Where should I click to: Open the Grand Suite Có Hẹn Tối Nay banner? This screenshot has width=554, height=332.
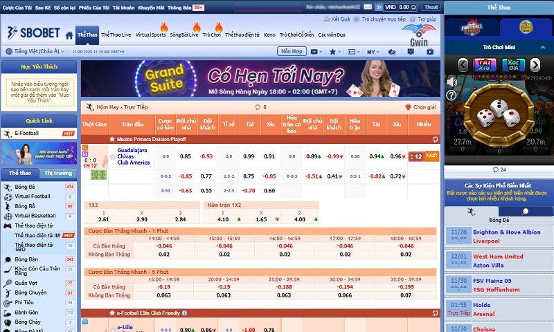point(261,78)
